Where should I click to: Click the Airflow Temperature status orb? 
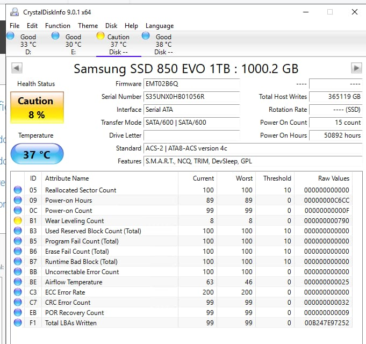click(18, 282)
